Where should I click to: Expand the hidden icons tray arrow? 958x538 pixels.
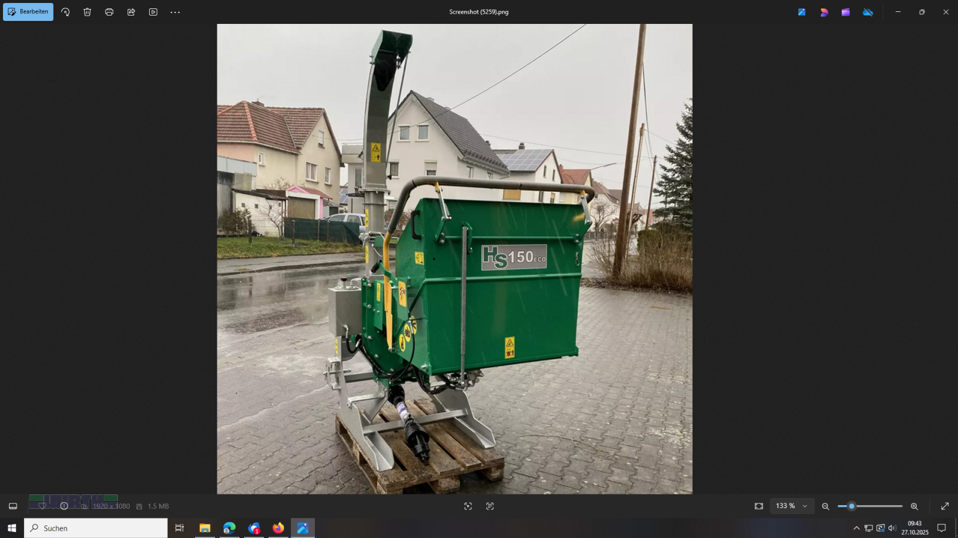tap(857, 528)
